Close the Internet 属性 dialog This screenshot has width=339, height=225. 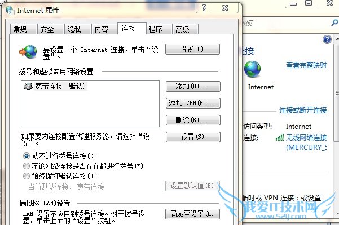click(x=225, y=8)
